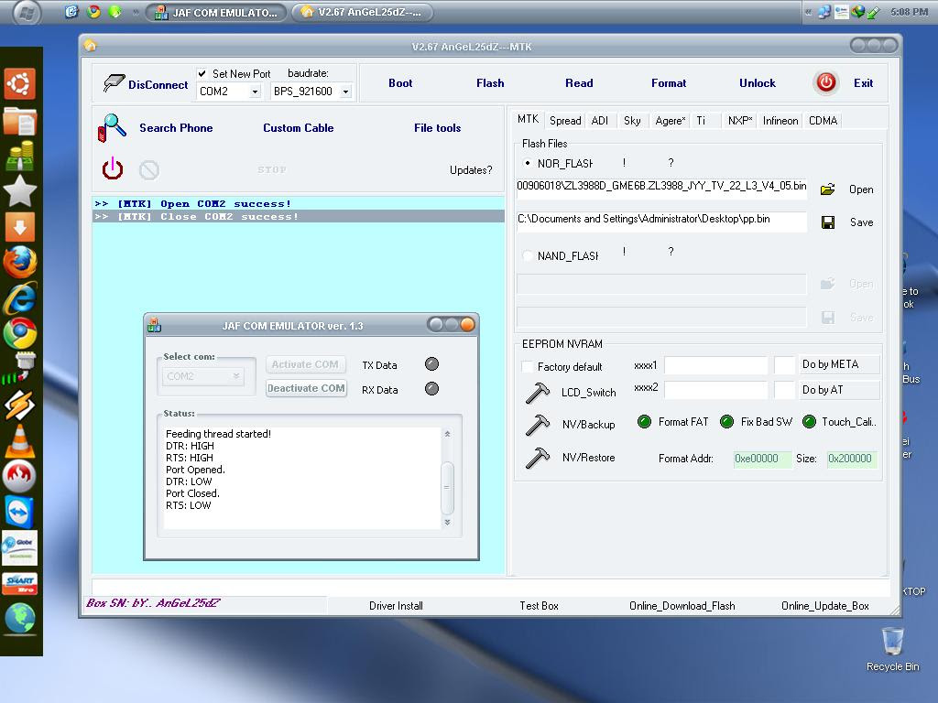Click the red Exit power icon
This screenshot has height=703, width=938.
[825, 82]
